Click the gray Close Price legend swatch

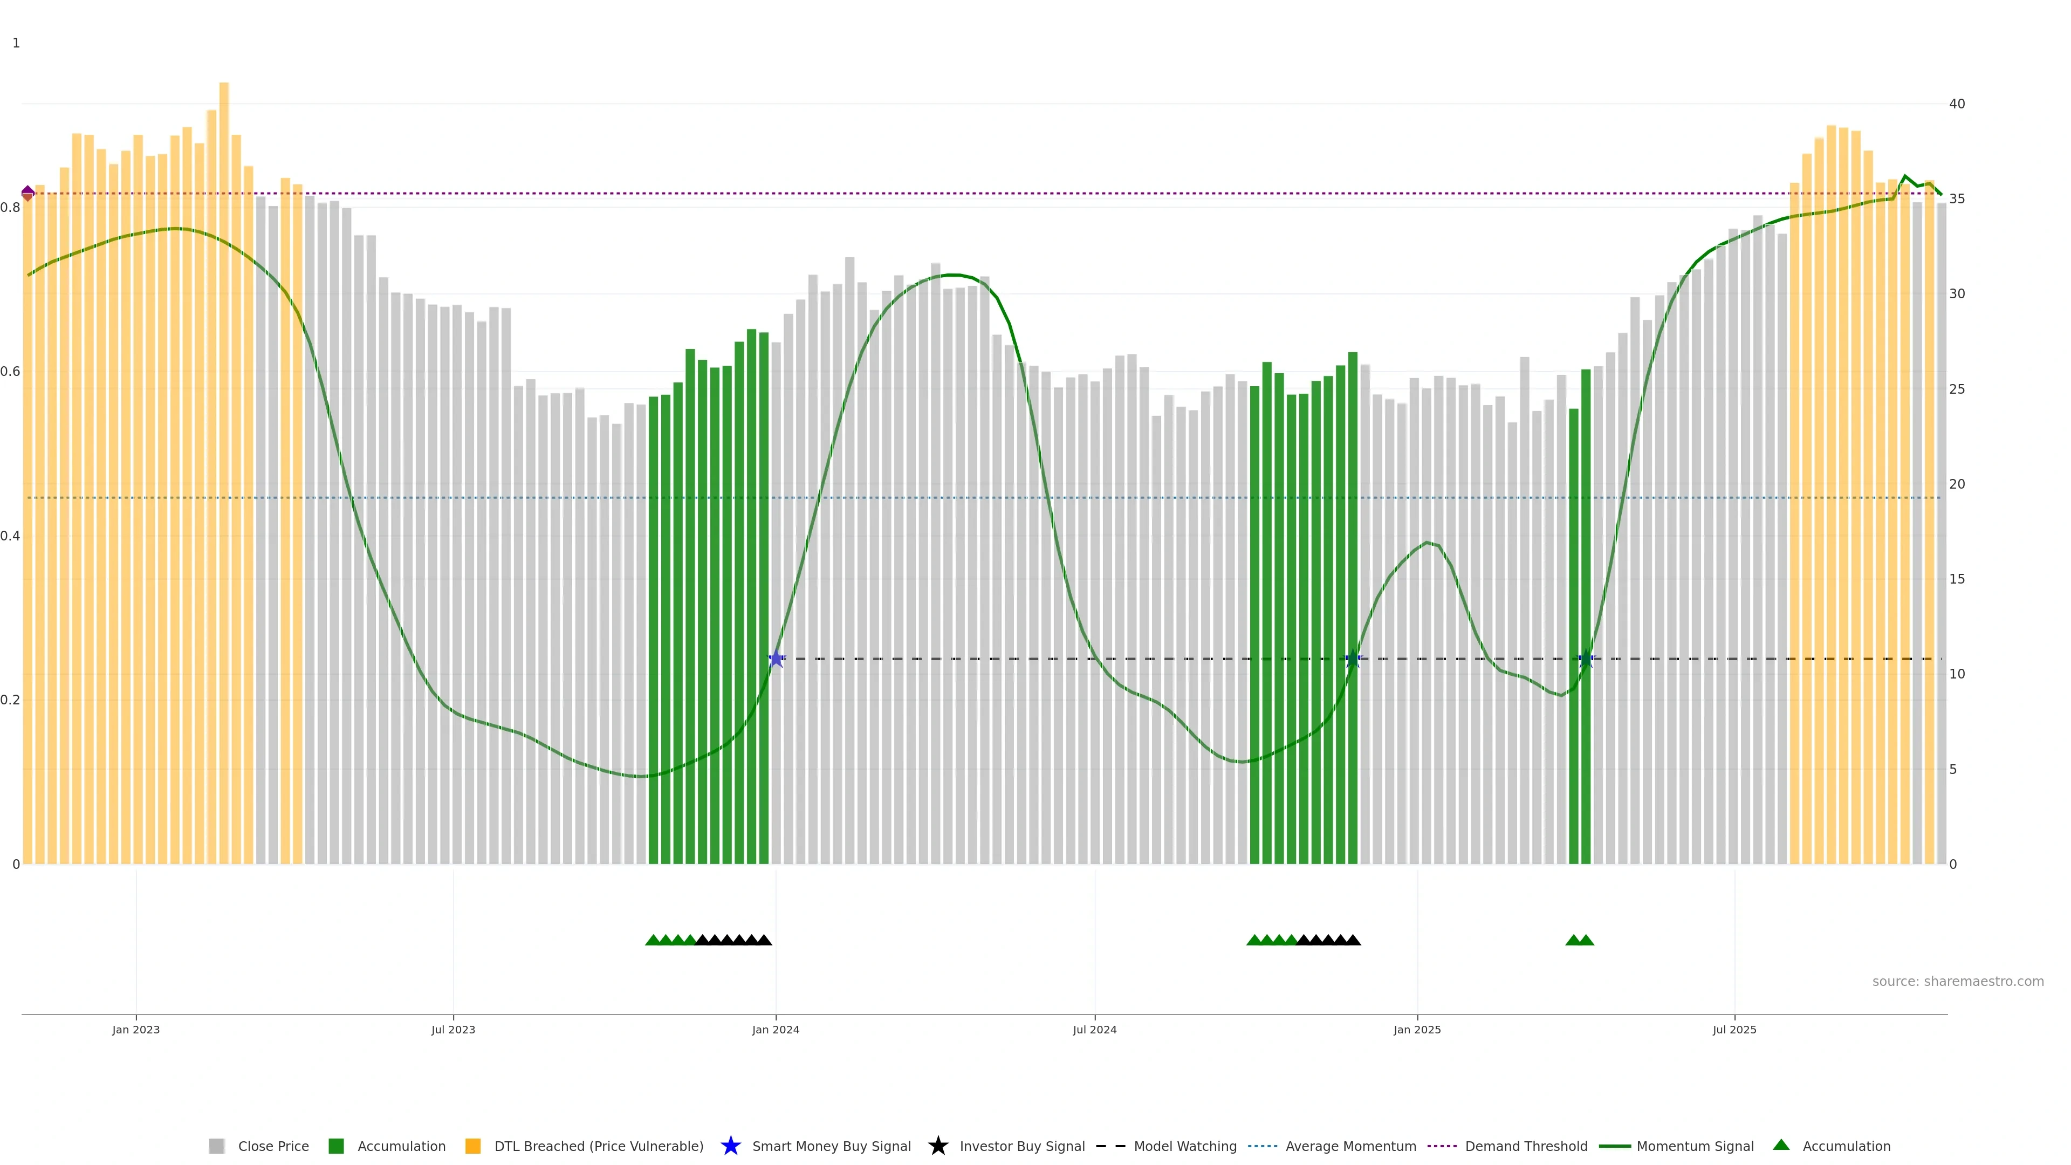[216, 1146]
